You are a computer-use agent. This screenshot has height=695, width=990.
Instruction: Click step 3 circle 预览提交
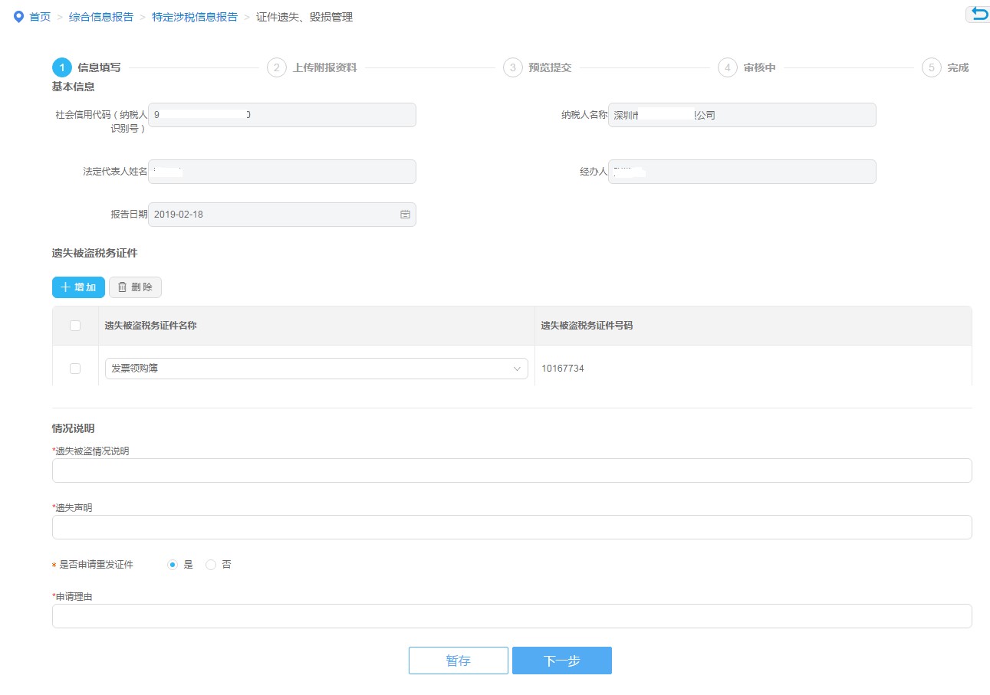click(x=512, y=67)
